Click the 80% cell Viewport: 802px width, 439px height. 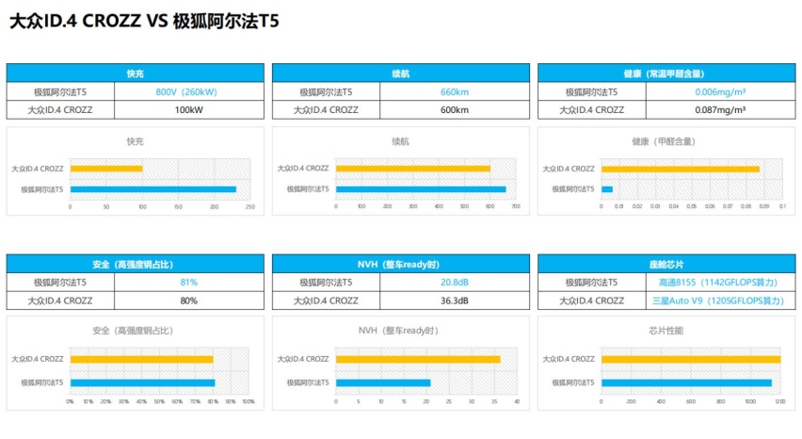click(189, 301)
